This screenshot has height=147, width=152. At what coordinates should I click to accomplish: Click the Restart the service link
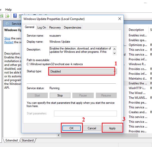tap(9, 42)
